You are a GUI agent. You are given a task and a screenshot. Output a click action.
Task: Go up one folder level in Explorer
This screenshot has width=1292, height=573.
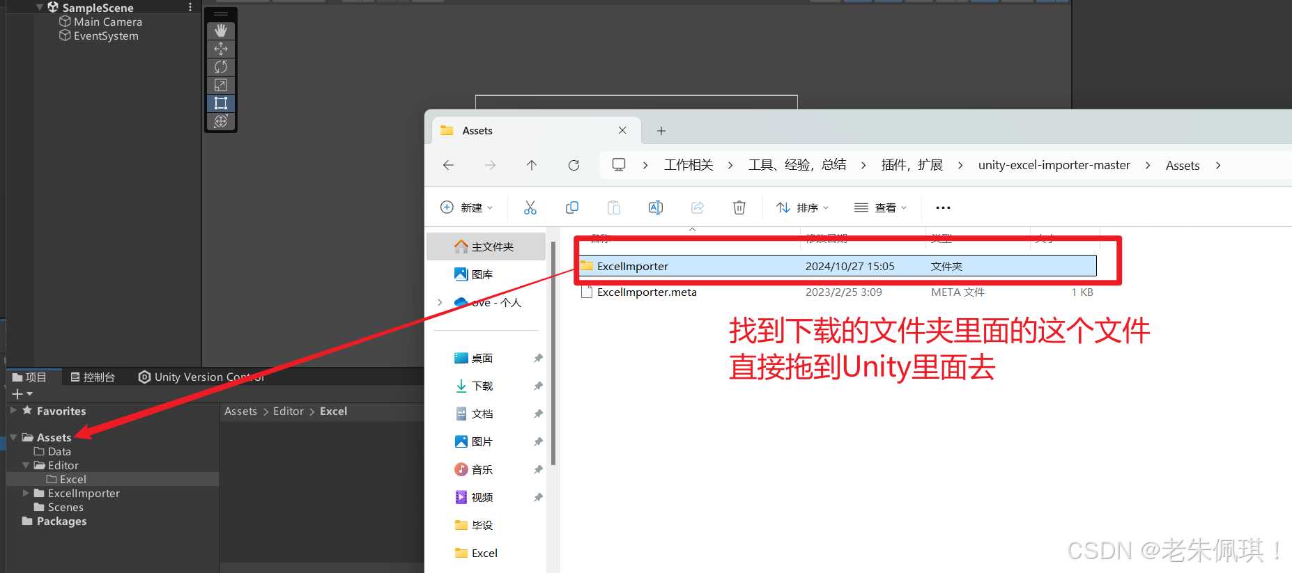point(532,165)
